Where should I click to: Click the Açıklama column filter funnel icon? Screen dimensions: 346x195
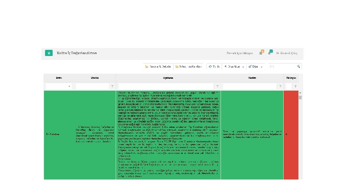click(x=217, y=86)
